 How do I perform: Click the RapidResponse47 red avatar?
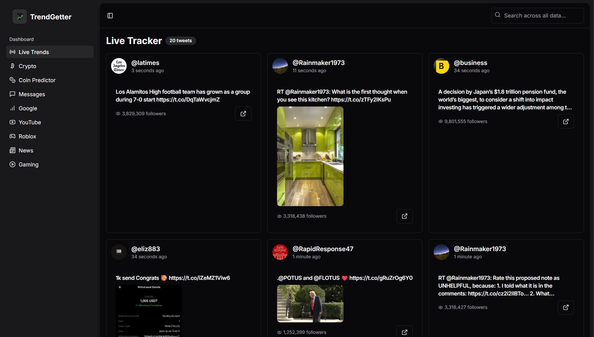tap(280, 252)
